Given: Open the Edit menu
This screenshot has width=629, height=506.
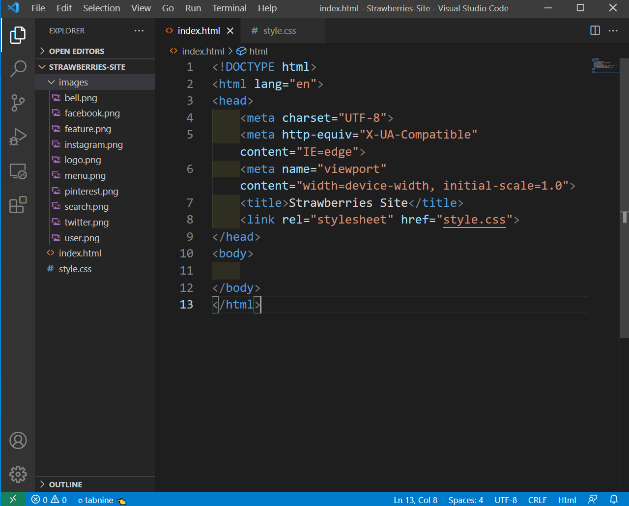Looking at the screenshot, I should click(x=64, y=8).
